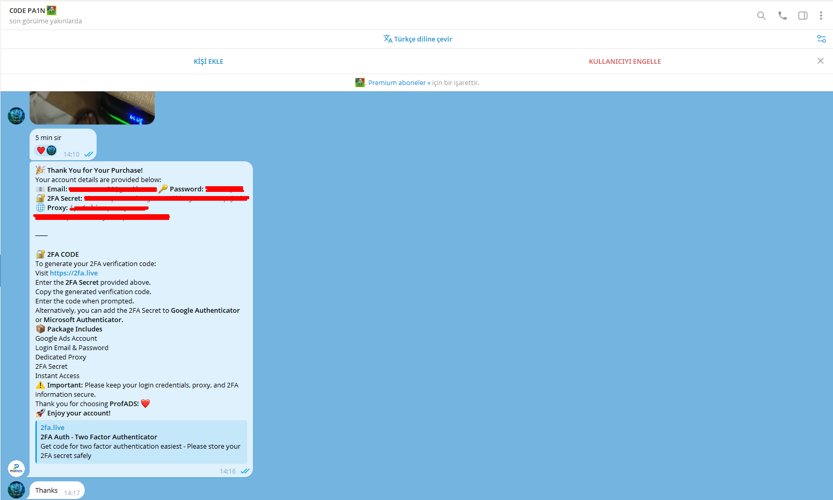The image size is (833, 500).
Task: Block user via KULLANICIYI ENGELLE
Action: 625,61
